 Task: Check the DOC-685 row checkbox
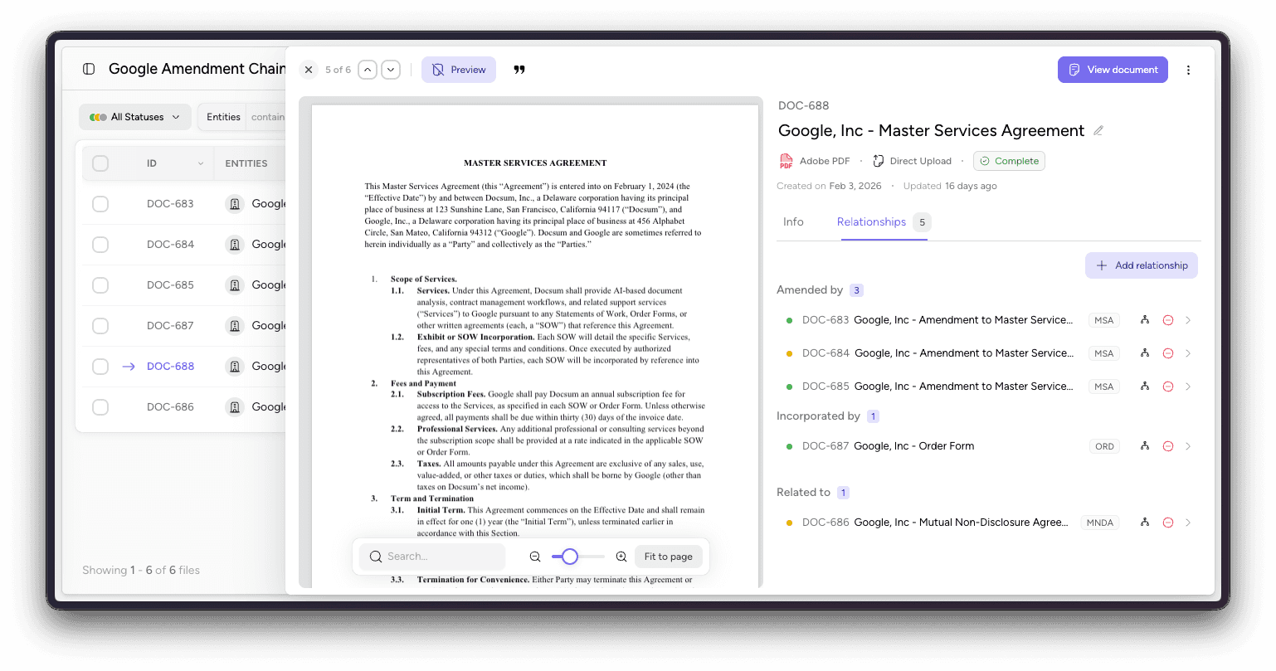point(100,285)
